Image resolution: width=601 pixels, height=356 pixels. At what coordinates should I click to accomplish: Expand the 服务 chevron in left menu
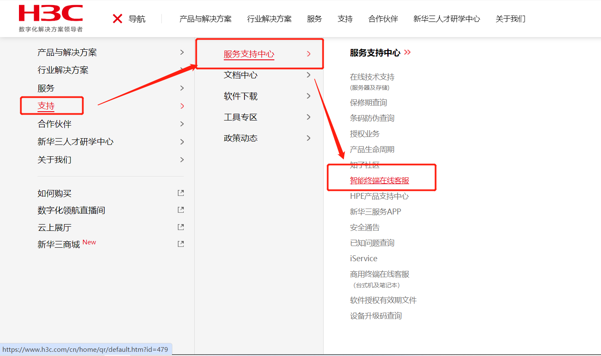[x=182, y=88]
